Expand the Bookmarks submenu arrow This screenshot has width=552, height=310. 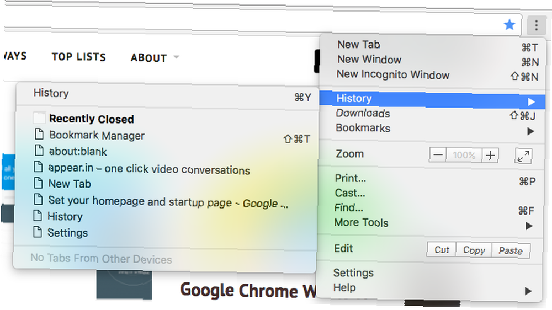(x=531, y=131)
